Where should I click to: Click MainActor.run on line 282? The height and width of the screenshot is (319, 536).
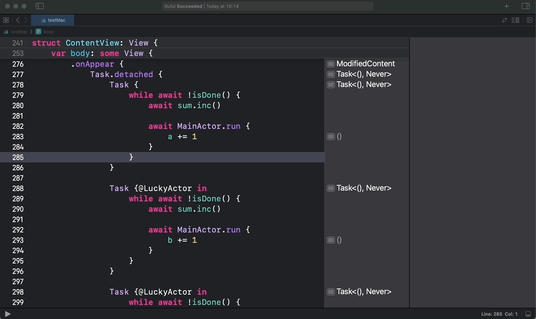click(209, 126)
